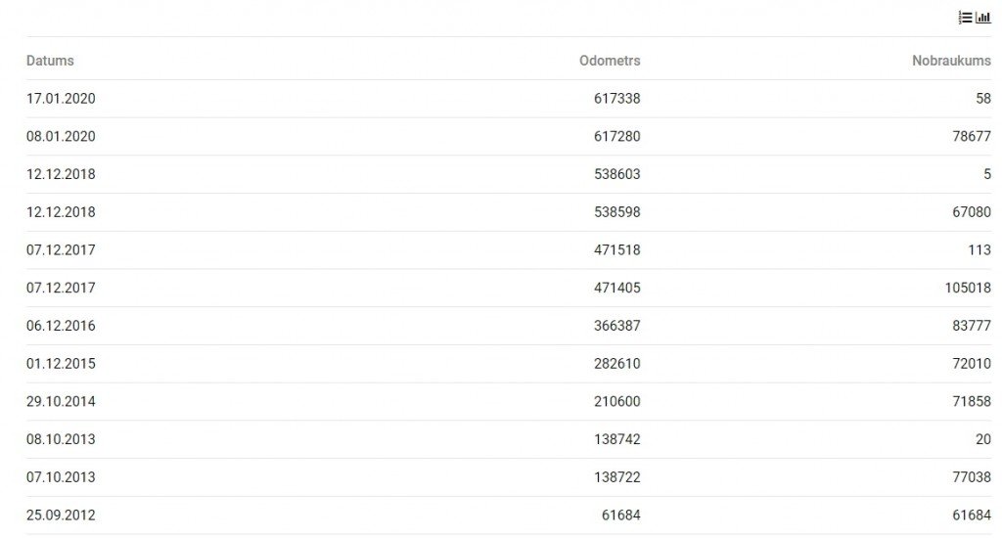Select the row with odometer 538603

click(509, 174)
